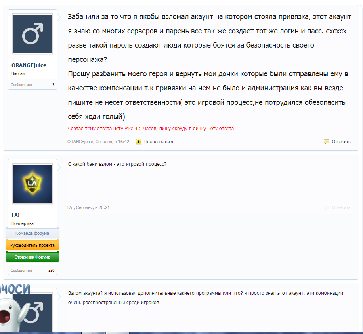The width and height of the screenshot is (363, 334).
Task: Click the warning icon next to Пожаловаться
Action: tap(138, 141)
